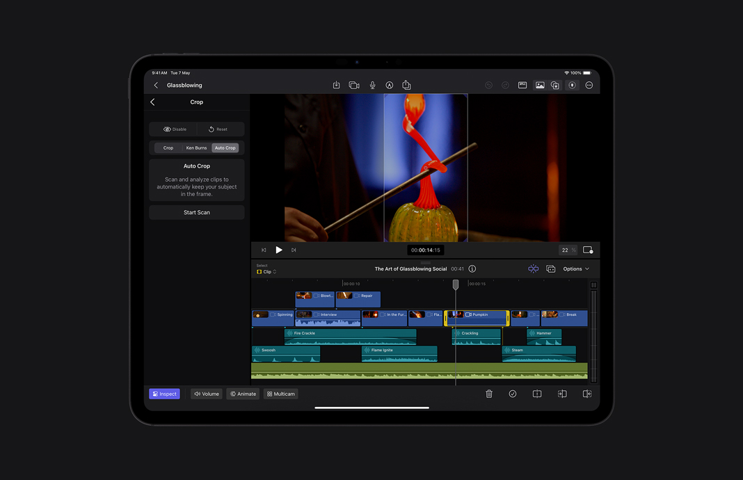Reset the crop settings
743x480 pixels.
(221, 129)
